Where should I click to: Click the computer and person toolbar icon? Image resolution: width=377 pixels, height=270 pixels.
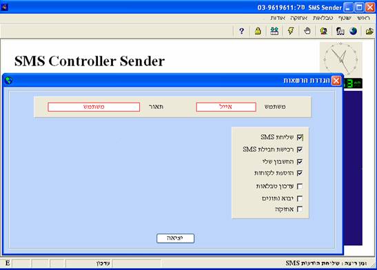[340, 31]
